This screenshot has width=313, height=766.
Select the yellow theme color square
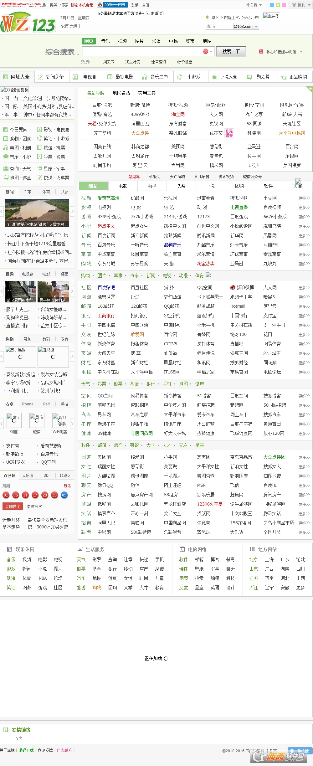pyautogui.click(x=278, y=5)
